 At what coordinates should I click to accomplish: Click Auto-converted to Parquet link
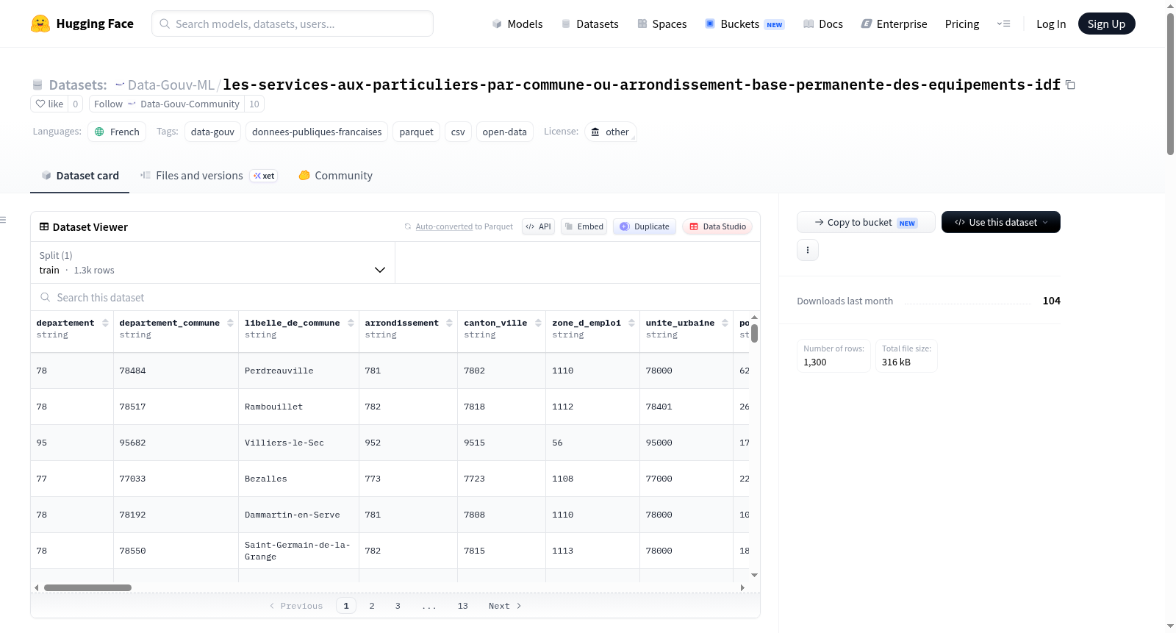444,226
